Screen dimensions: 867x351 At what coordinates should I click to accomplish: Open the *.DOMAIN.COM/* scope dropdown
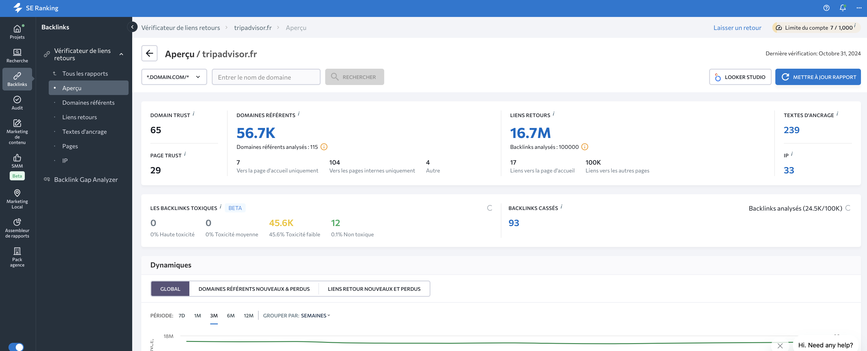174,77
